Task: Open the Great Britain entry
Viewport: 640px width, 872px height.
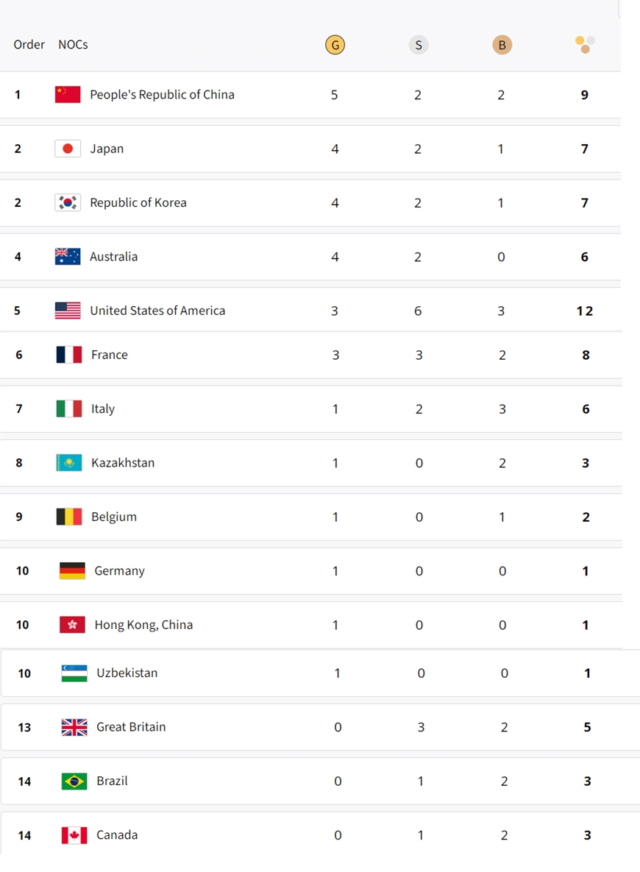Action: pos(131,727)
